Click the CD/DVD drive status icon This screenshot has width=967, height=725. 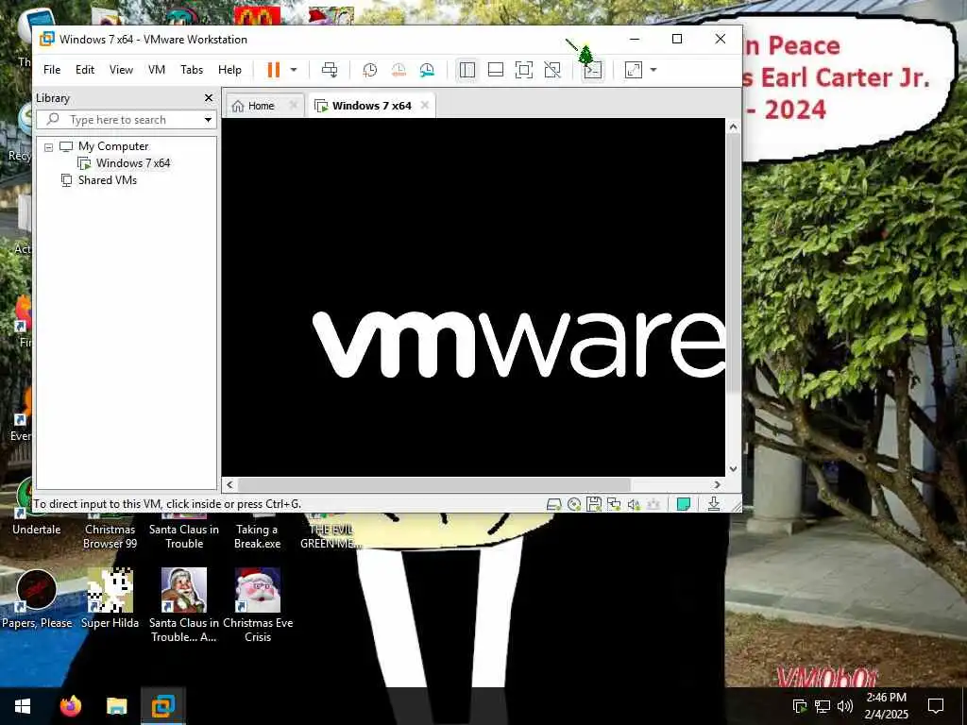574,504
